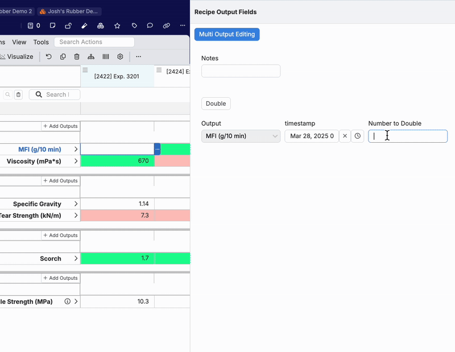This screenshot has height=352, width=455.
Task: Click the Multi Output Editing button
Action: [x=227, y=34]
